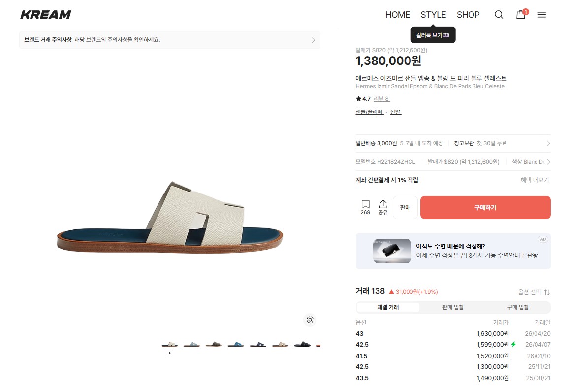Open the shopping bag cart icon

coord(520,15)
